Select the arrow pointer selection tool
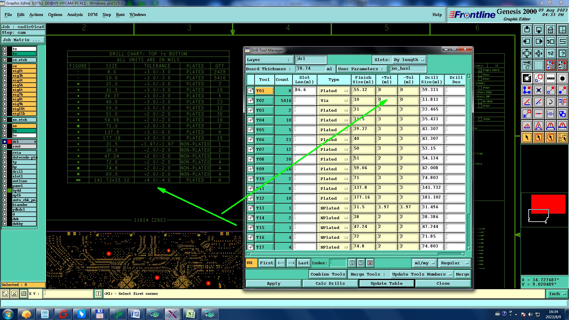This screenshot has height=320, width=569. [527, 137]
